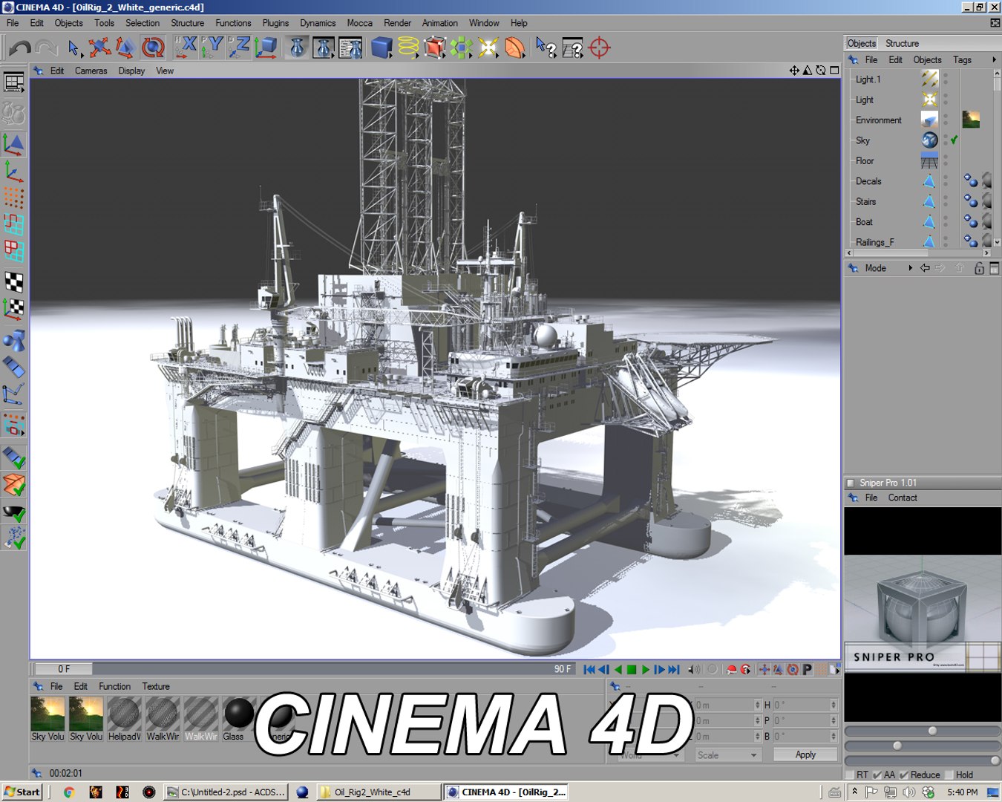Image resolution: width=1002 pixels, height=802 pixels.
Task: Select the Texture checkerboard tool
Action: [13, 282]
